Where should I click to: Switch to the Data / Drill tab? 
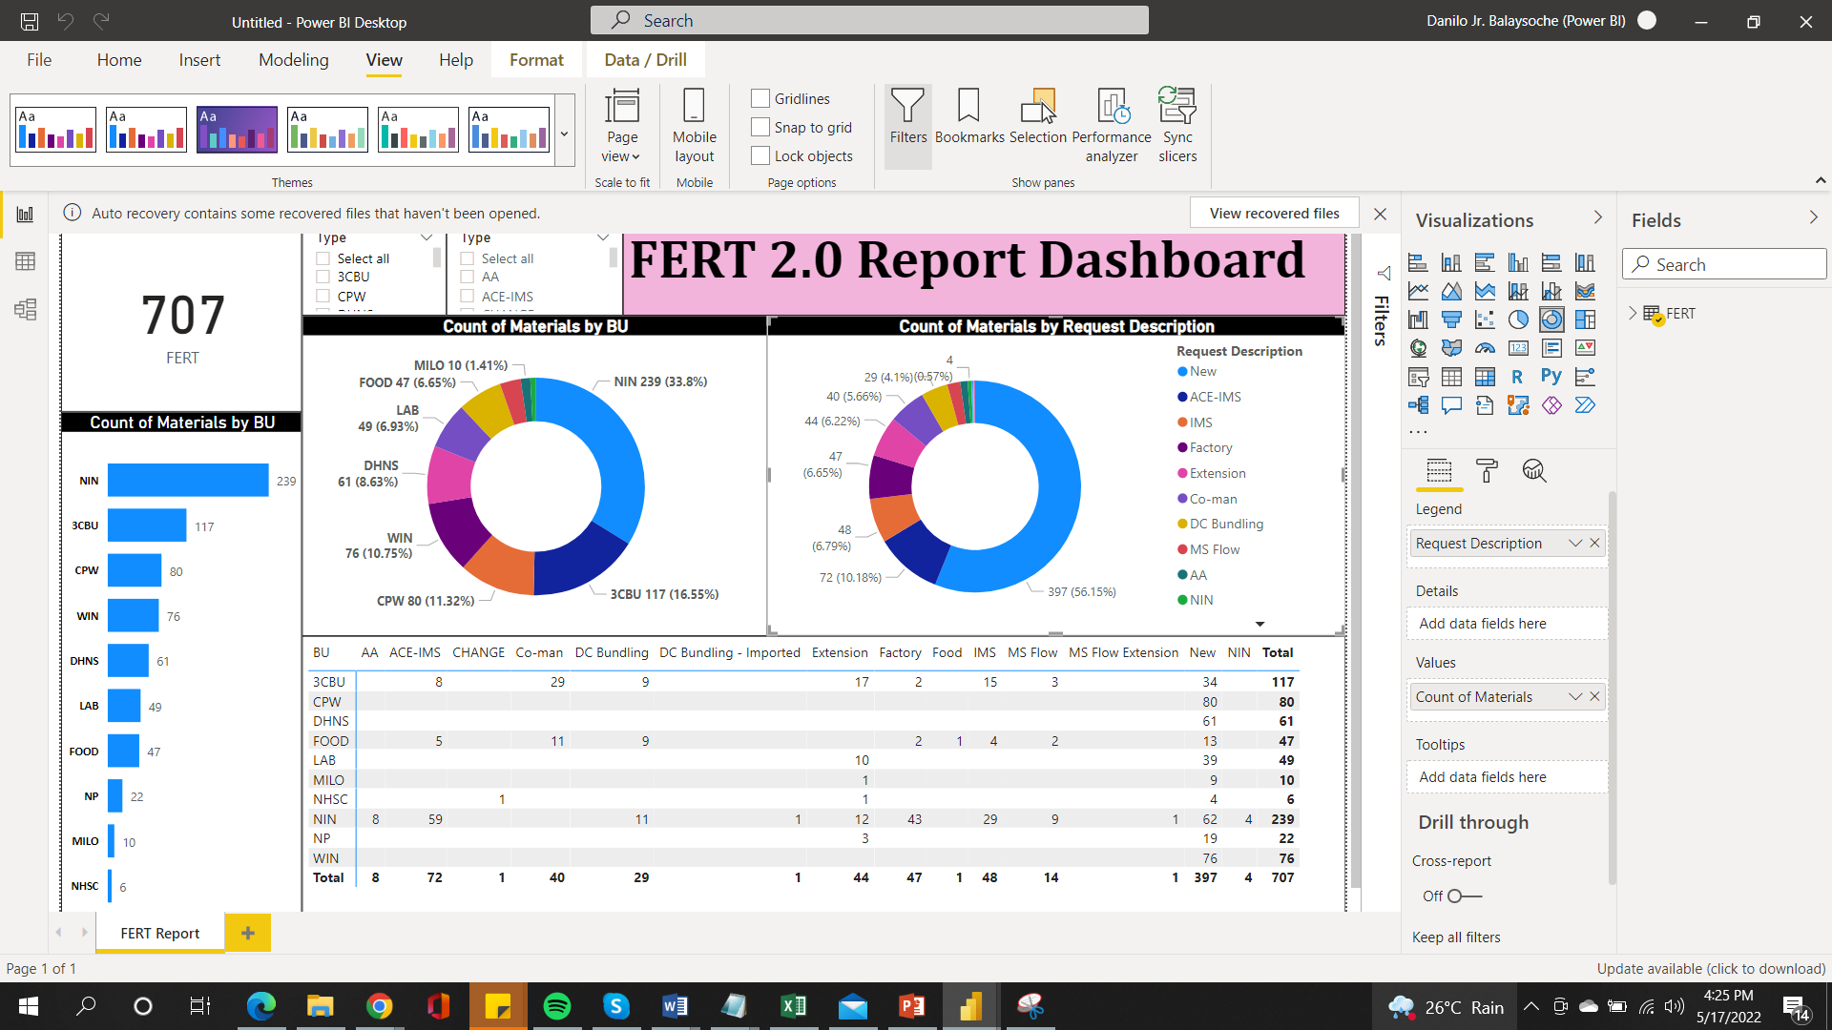(x=645, y=59)
